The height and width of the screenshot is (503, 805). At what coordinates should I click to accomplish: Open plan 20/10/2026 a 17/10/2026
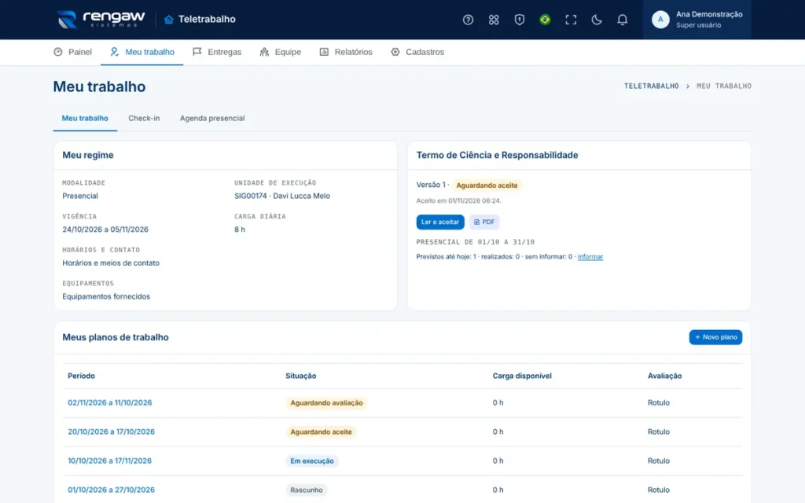tap(111, 431)
